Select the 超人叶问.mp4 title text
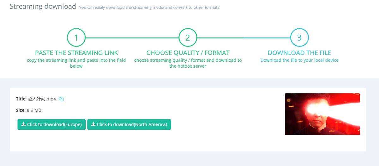 42,99
